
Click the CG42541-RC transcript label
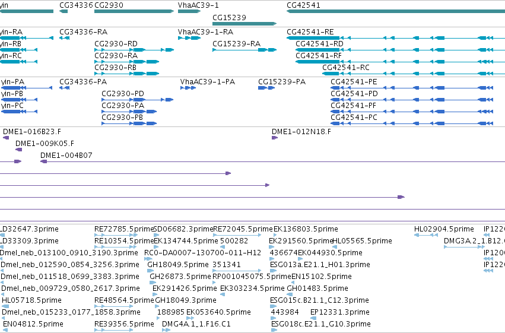point(346,68)
